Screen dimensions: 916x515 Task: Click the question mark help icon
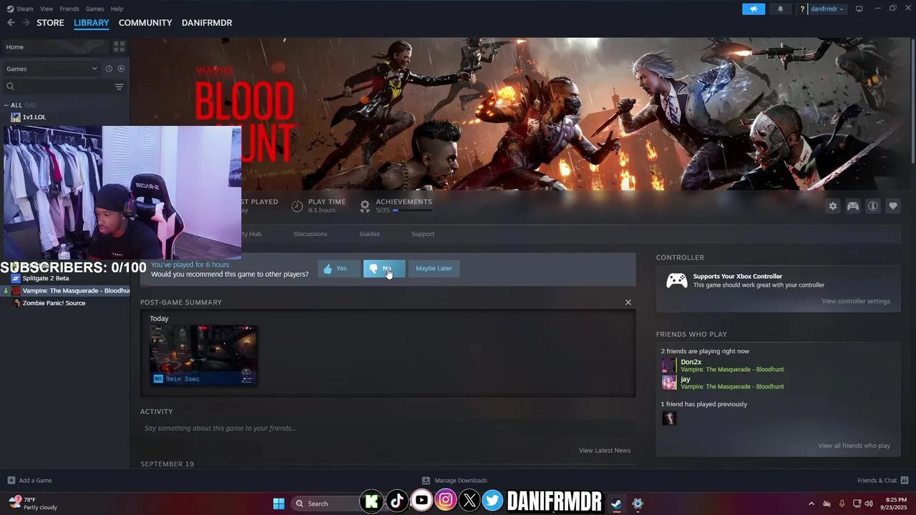(803, 9)
